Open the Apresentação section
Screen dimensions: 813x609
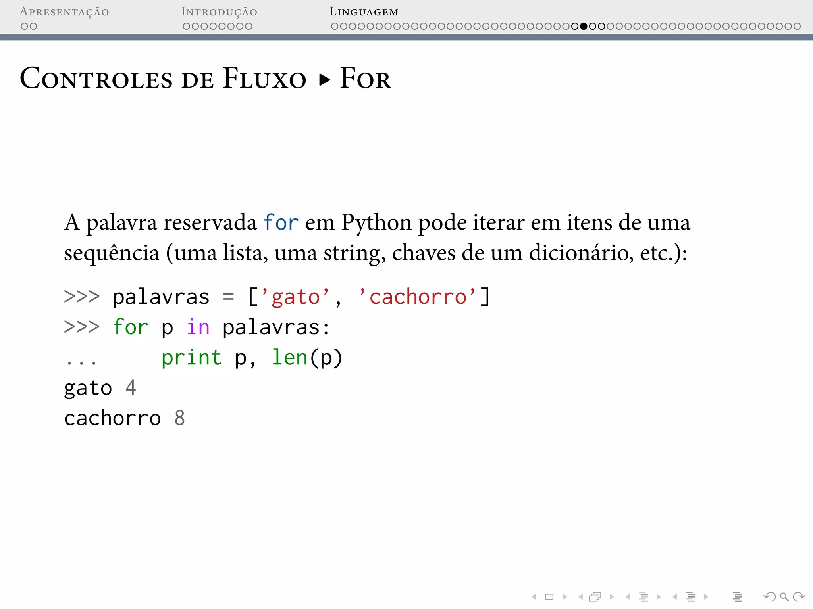tap(64, 12)
